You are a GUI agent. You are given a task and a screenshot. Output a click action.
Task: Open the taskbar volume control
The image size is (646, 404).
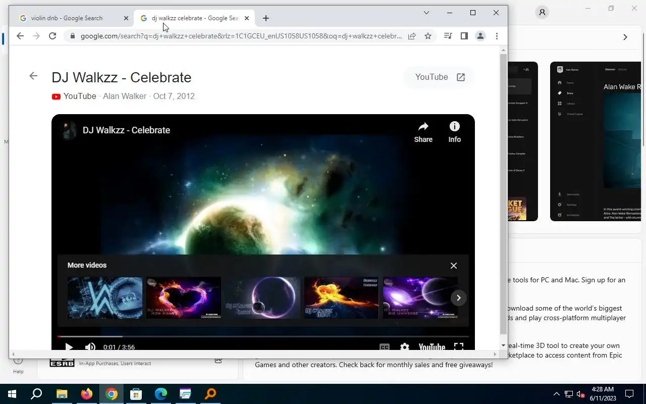coord(581,394)
